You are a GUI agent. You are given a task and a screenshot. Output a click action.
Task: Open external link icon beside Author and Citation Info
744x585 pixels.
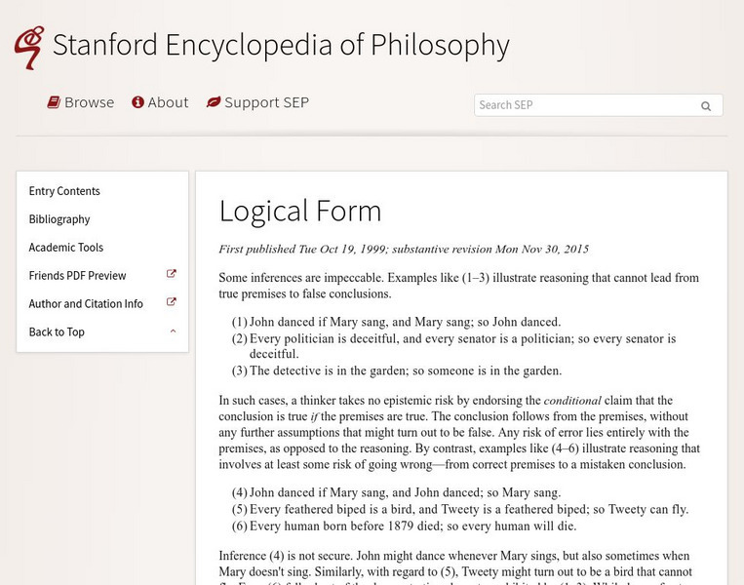click(172, 301)
